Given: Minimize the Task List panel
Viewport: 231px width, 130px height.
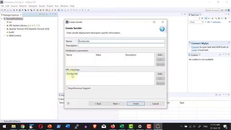Looking at the screenshot, I should click(x=226, y=14).
